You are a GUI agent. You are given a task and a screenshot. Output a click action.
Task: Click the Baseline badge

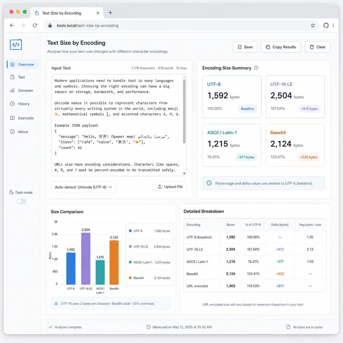247,109
